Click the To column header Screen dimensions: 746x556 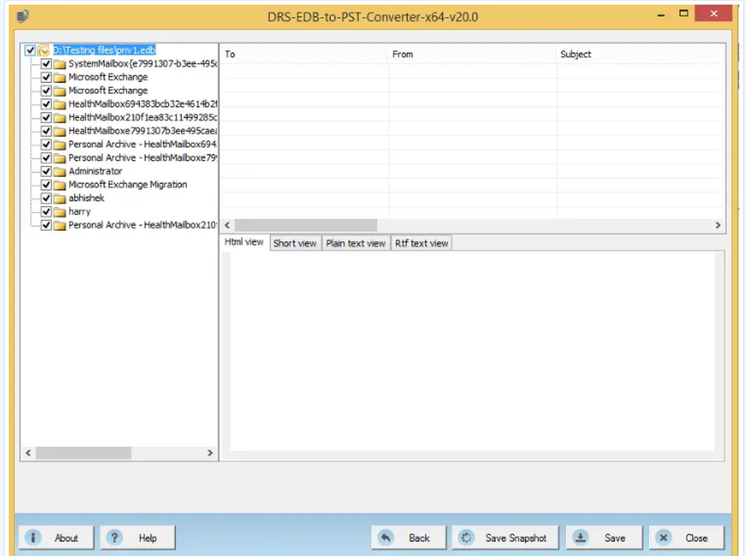point(304,54)
